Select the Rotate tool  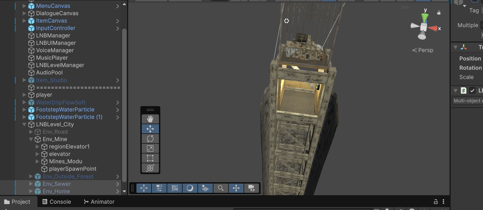[150, 139]
